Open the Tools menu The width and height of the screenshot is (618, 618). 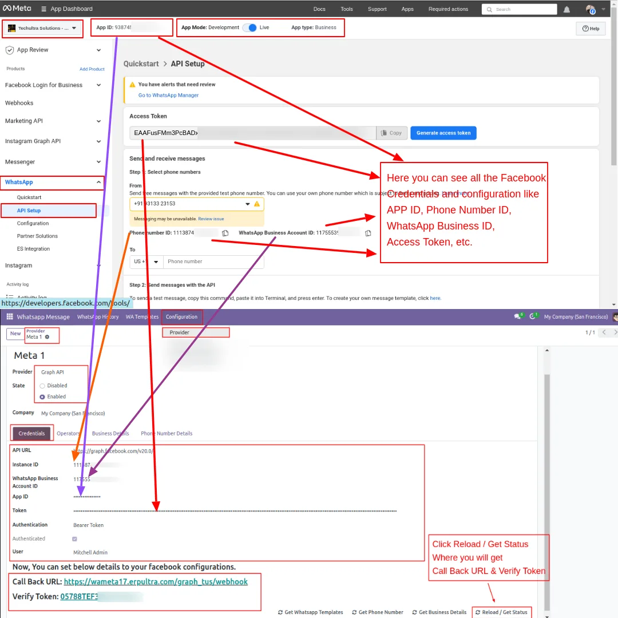pyautogui.click(x=346, y=9)
